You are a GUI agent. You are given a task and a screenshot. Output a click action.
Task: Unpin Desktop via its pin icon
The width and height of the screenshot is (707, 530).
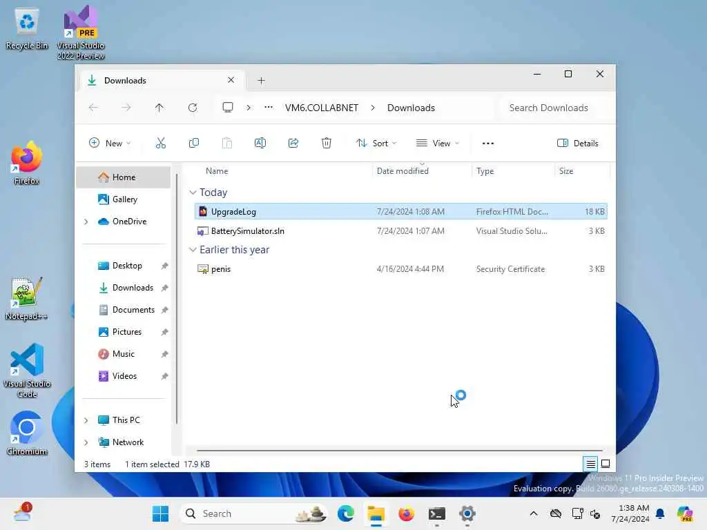tap(164, 266)
